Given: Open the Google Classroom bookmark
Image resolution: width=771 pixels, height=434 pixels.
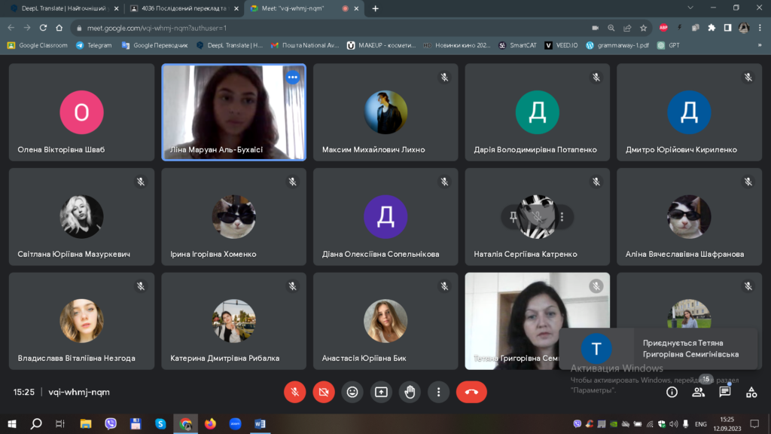Looking at the screenshot, I should point(38,45).
